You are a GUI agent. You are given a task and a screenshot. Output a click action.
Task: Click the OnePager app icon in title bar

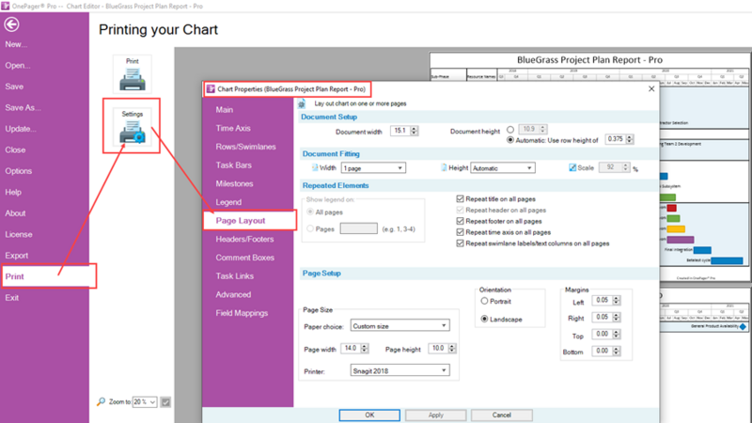(5, 6)
